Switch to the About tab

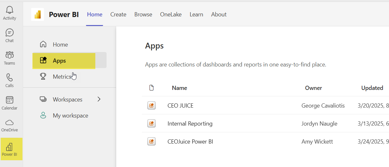point(219,14)
